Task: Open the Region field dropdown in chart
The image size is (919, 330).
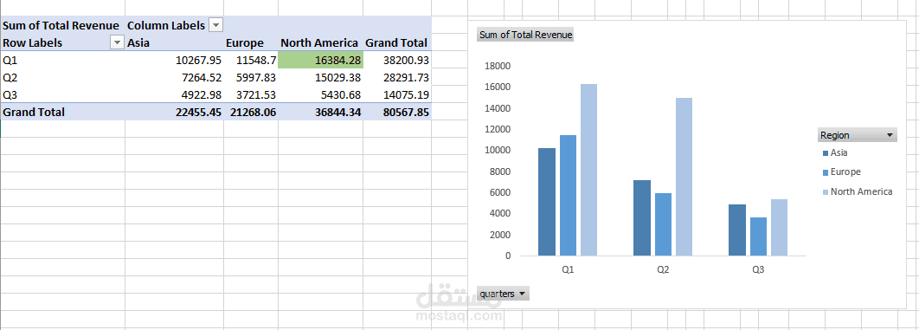Action: [x=858, y=135]
